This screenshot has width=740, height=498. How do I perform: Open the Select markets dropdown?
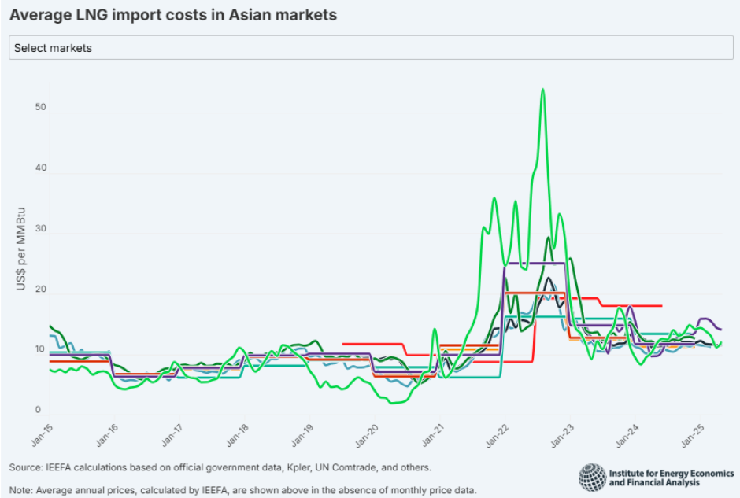370,47
